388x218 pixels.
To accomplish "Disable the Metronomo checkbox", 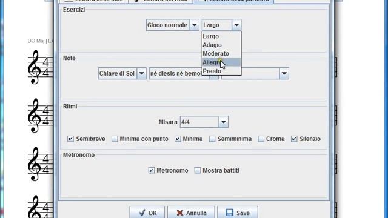I will point(151,170).
